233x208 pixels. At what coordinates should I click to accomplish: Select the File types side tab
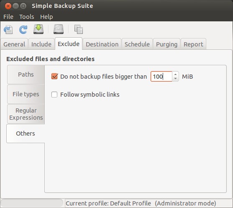[26, 94]
